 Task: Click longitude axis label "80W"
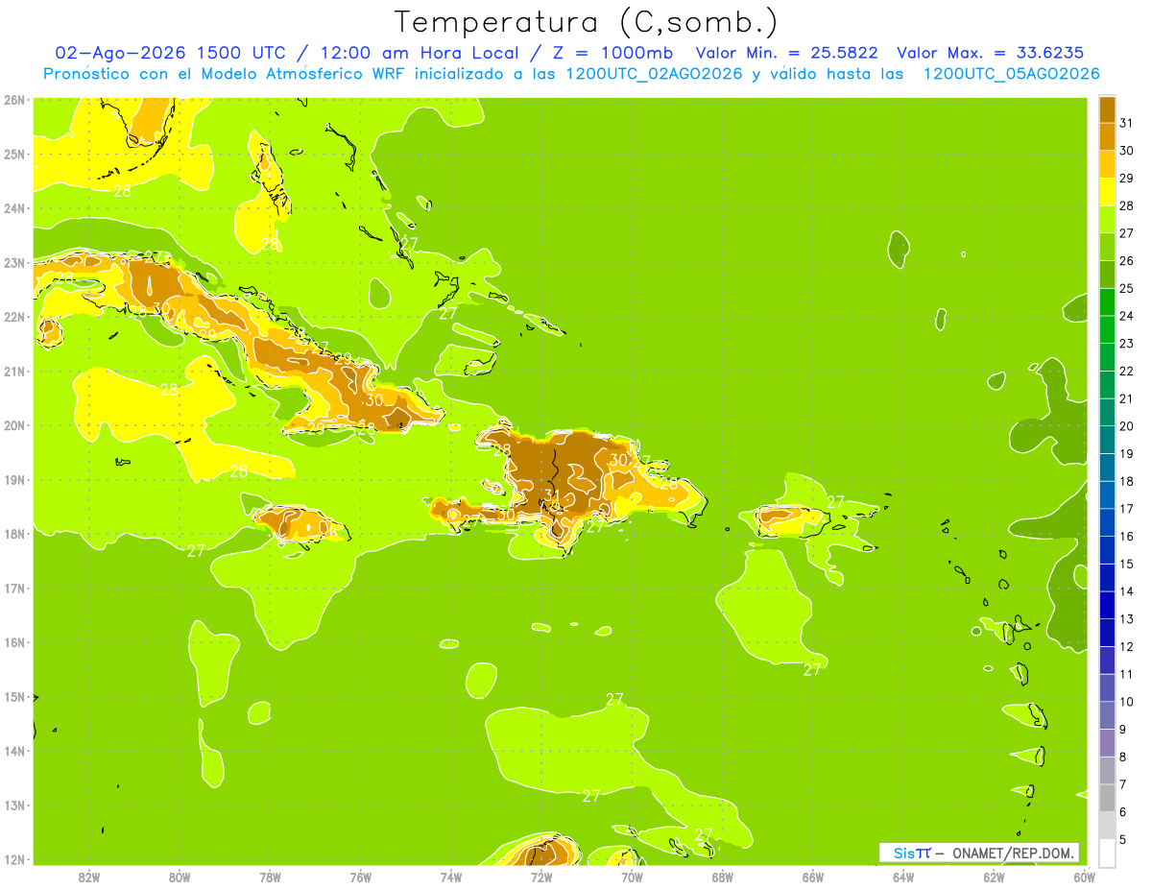click(180, 877)
